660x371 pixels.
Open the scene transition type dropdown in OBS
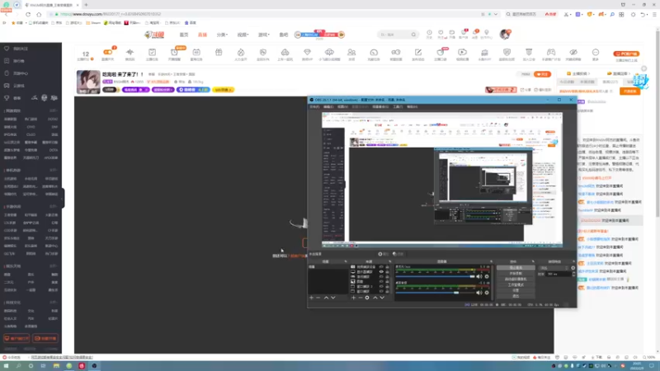pyautogui.click(x=554, y=268)
